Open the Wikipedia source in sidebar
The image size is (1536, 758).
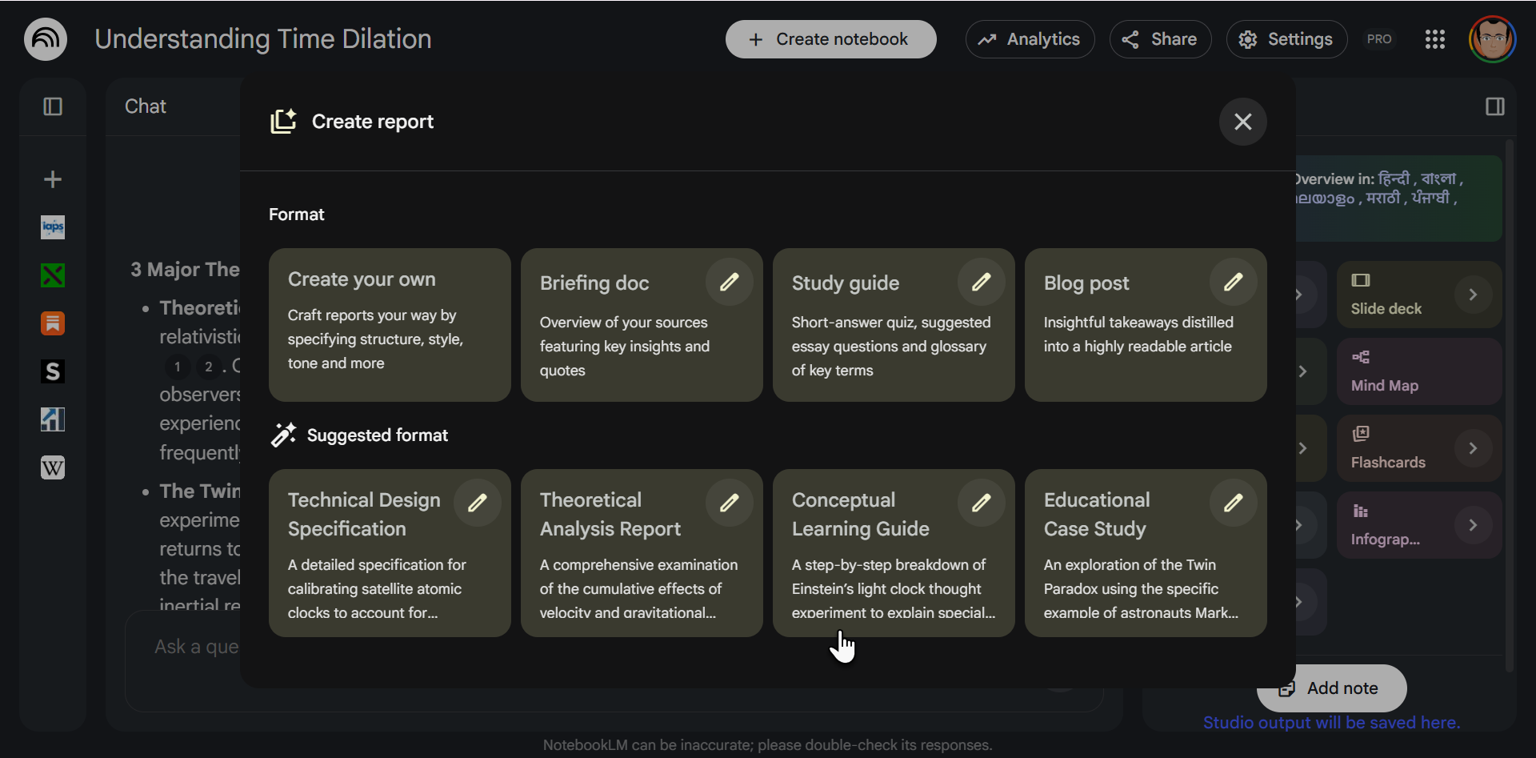point(53,467)
